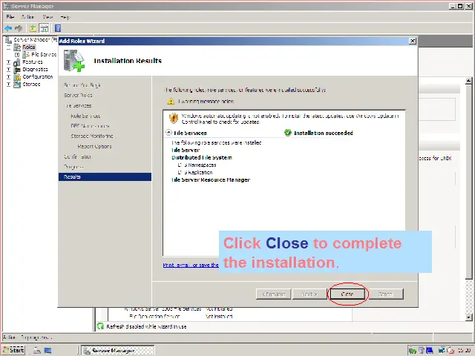The width and height of the screenshot is (475, 356).
Task: Expand the Diagnostics tree node
Action: 8,70
